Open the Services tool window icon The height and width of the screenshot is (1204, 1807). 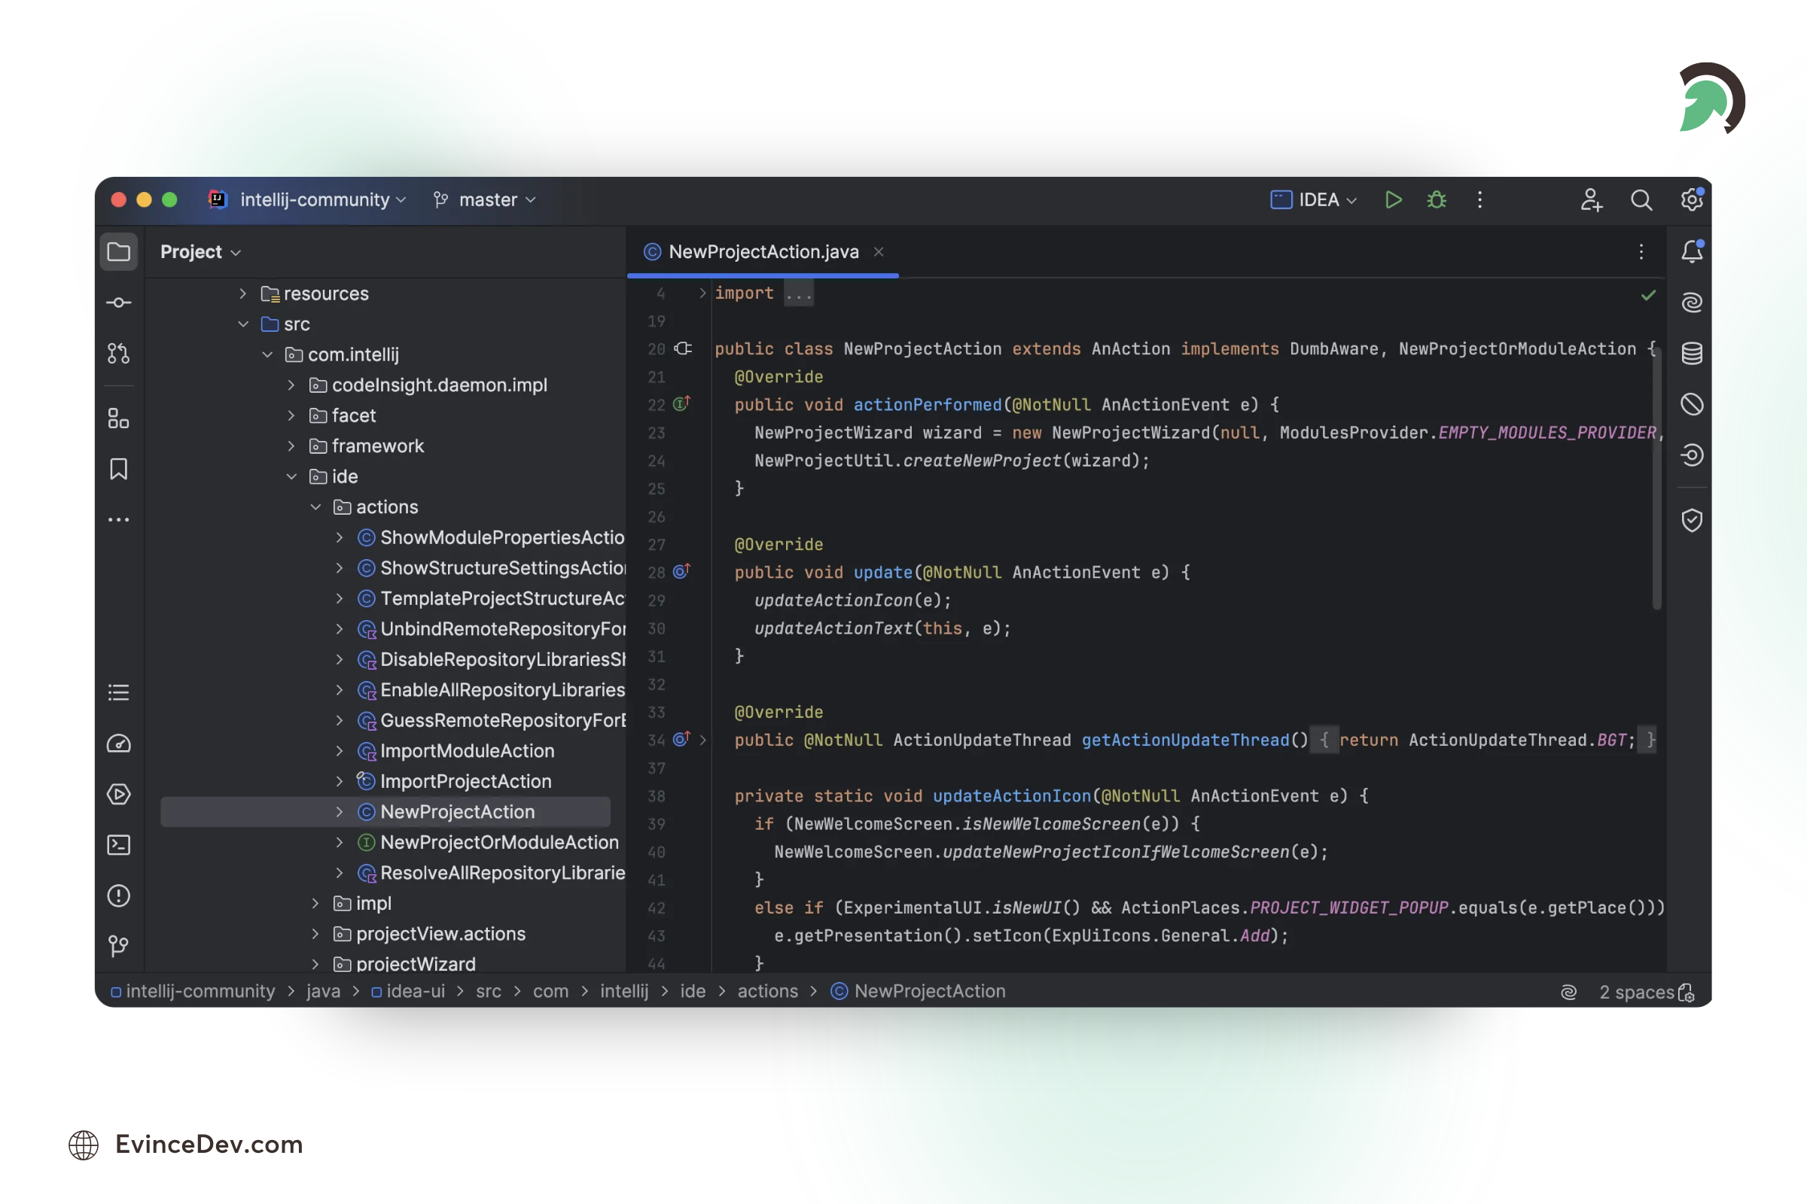click(x=118, y=794)
